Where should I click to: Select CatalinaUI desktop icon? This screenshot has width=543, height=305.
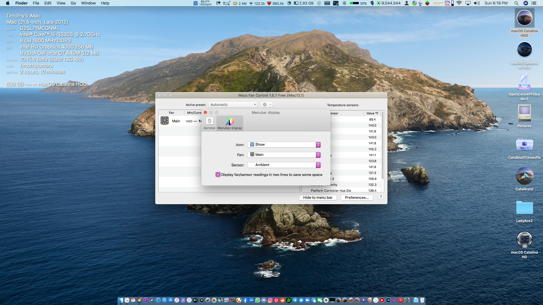[524, 176]
